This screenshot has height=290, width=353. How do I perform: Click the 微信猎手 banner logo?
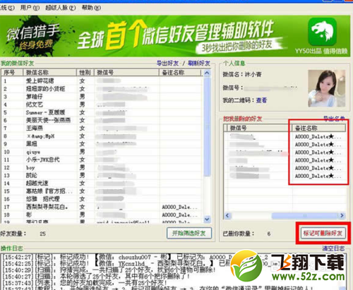[x=33, y=36]
